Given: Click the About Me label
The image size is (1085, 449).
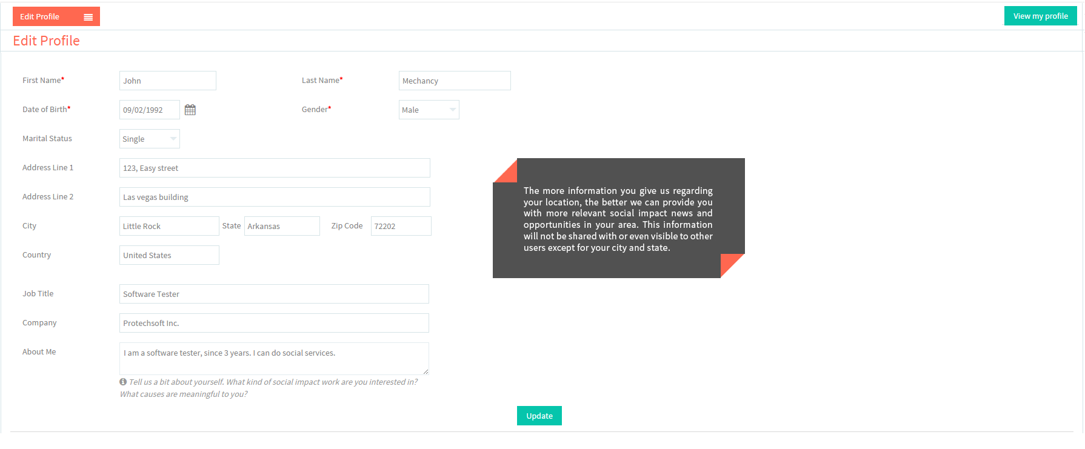Looking at the screenshot, I should coord(39,351).
